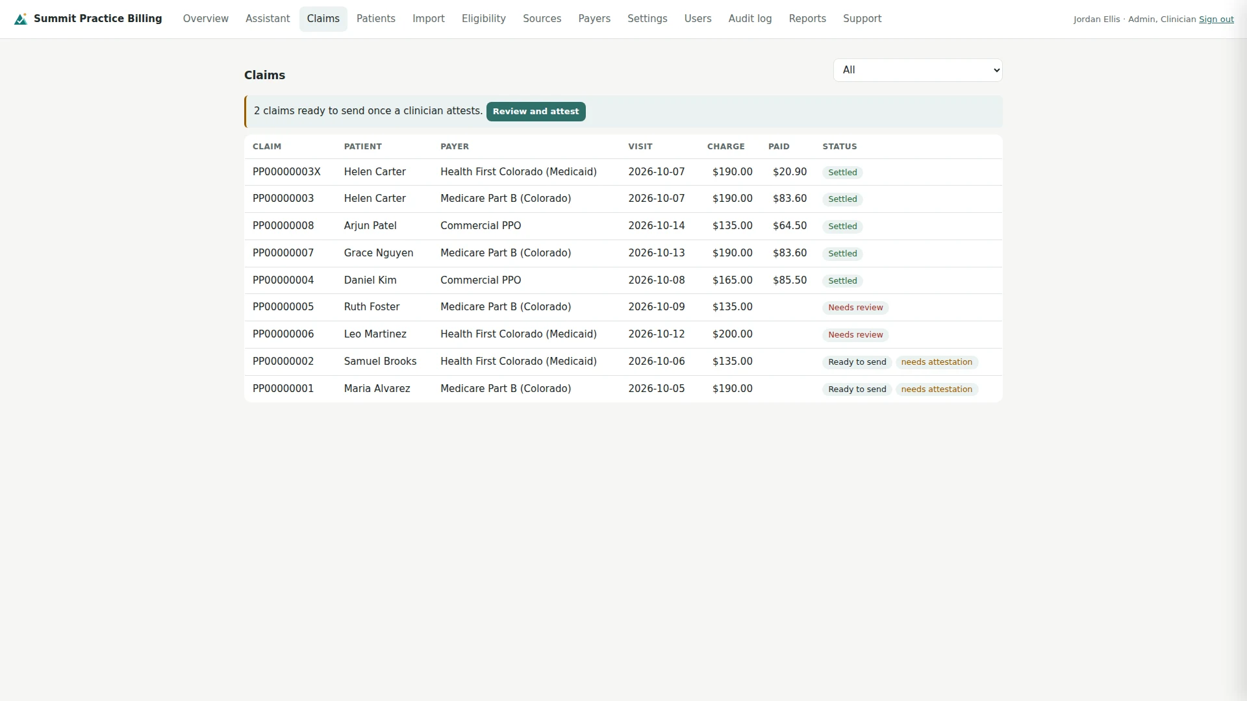Click the Settled badge on Arjun Patel row
The width and height of the screenshot is (1247, 701).
(842, 227)
